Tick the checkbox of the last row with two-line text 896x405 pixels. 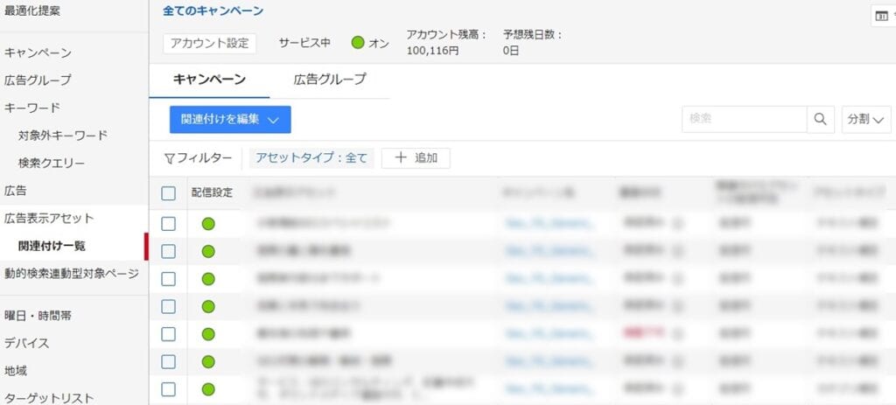168,389
